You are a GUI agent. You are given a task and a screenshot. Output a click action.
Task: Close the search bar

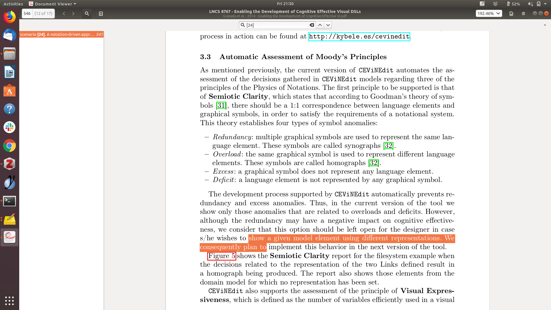(545, 25)
